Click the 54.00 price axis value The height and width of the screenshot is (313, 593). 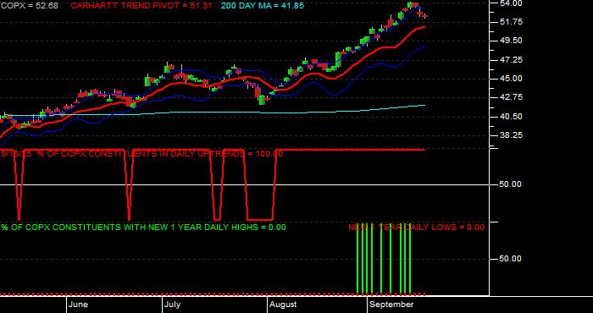click(511, 3)
